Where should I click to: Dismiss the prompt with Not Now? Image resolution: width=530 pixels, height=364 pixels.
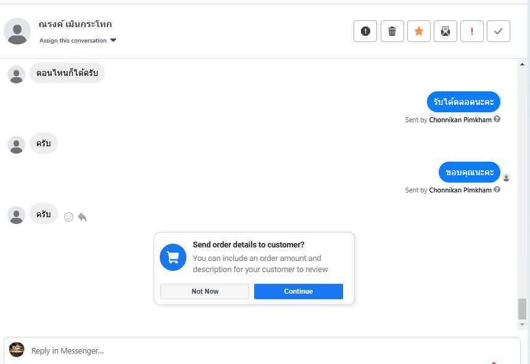coord(205,291)
